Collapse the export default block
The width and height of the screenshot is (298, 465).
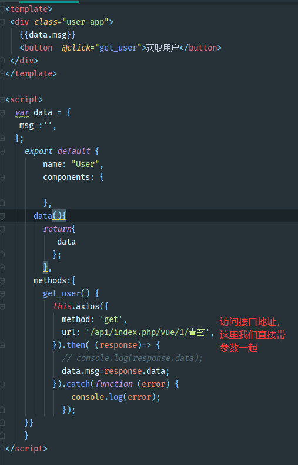[x=2, y=151]
